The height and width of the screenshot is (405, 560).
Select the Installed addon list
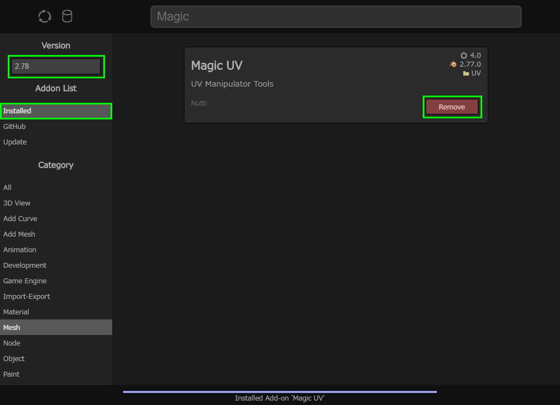point(56,111)
